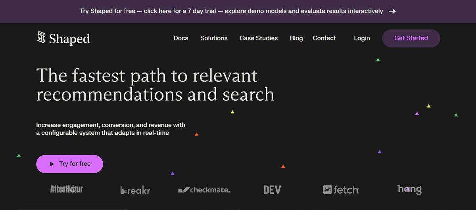476x210 pixels.
Task: Click the arrow icon in the top banner
Action: (392, 11)
